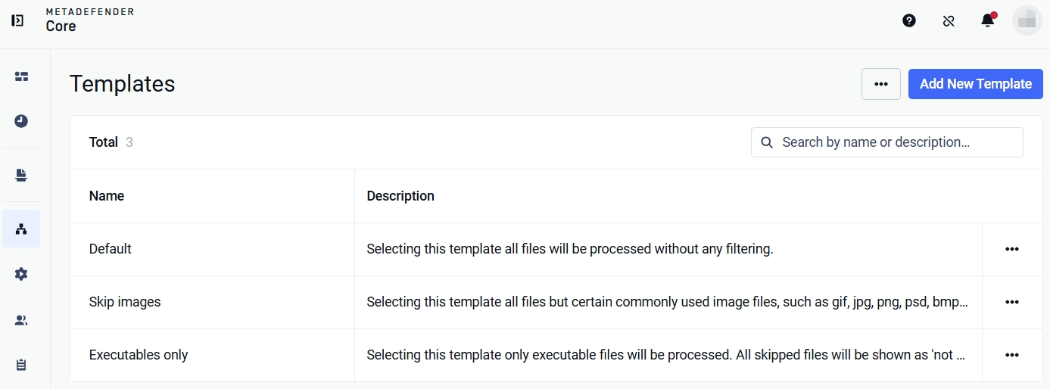Click the Search by name or description field
1050x389 pixels.
[887, 142]
